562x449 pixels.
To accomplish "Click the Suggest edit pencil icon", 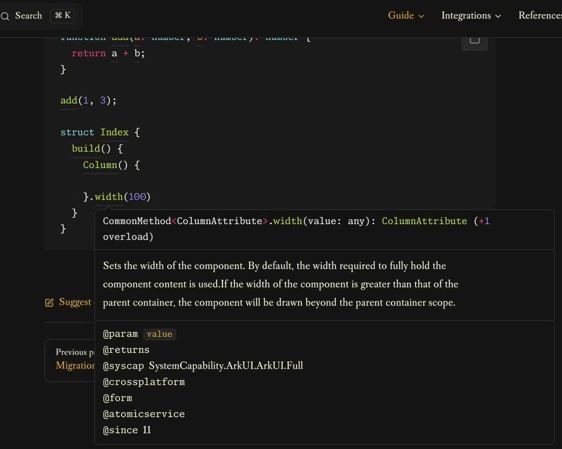I will tap(49, 302).
